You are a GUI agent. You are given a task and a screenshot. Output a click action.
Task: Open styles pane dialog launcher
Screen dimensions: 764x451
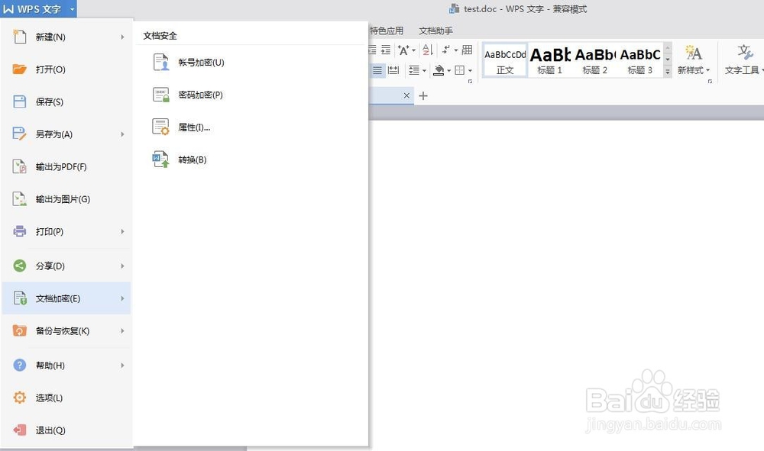[x=710, y=81]
